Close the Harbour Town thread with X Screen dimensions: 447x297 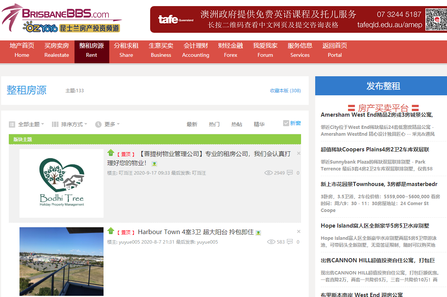point(298,231)
